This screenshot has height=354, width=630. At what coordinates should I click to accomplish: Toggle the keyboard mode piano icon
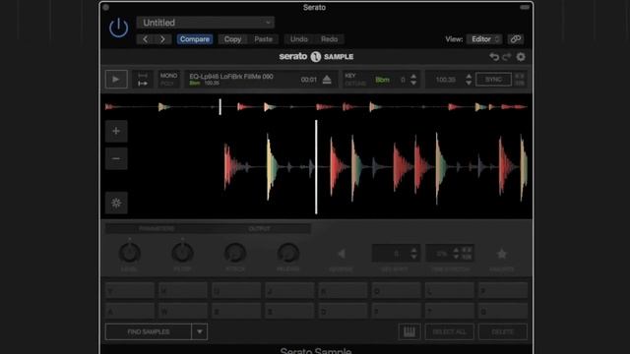(409, 332)
